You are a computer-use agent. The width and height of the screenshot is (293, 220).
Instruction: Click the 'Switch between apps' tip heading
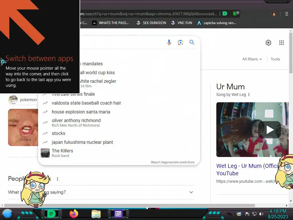[39, 58]
